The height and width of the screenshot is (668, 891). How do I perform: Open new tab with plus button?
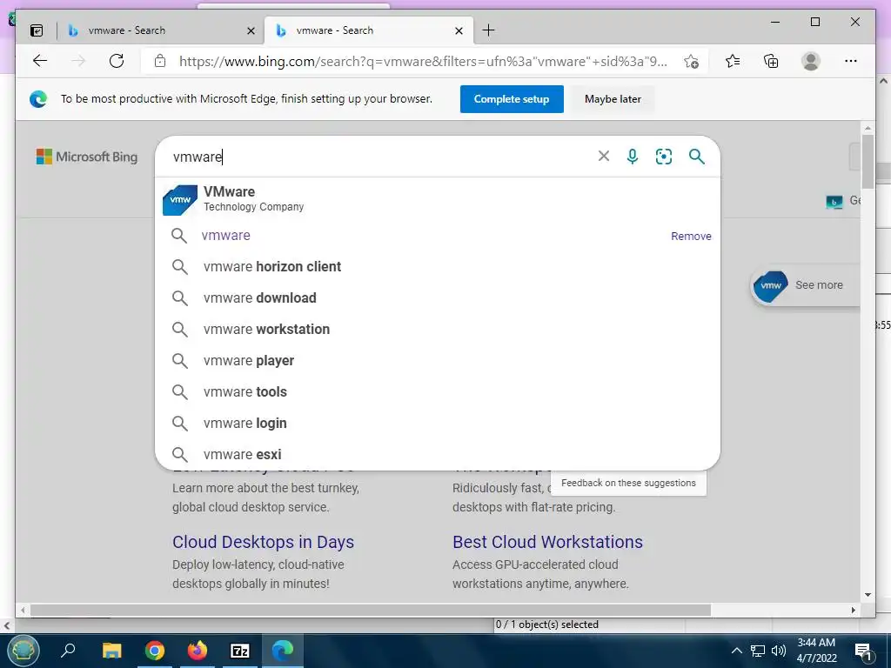[488, 30]
